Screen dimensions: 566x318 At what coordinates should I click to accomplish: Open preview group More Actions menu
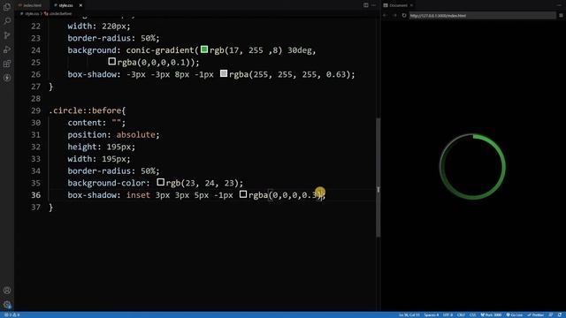coord(559,5)
